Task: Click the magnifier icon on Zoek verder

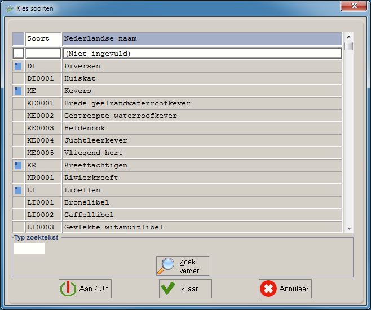Action: pos(166,266)
